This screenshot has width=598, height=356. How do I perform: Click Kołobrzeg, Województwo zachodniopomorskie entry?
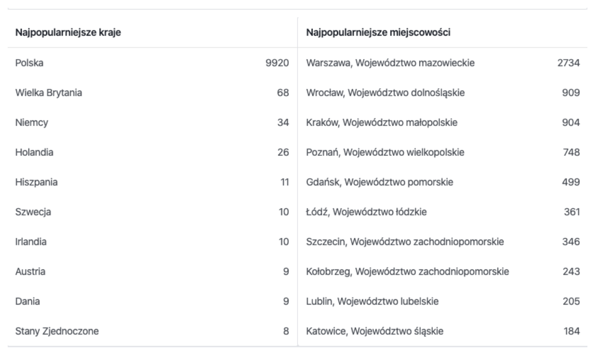442,271
